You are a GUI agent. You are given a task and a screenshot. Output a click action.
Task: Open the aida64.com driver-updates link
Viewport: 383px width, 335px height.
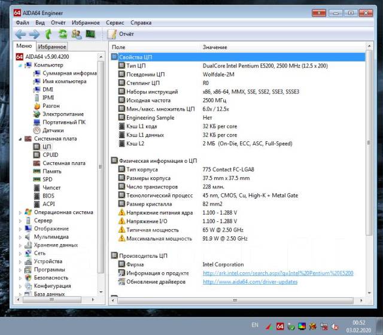coord(250,281)
